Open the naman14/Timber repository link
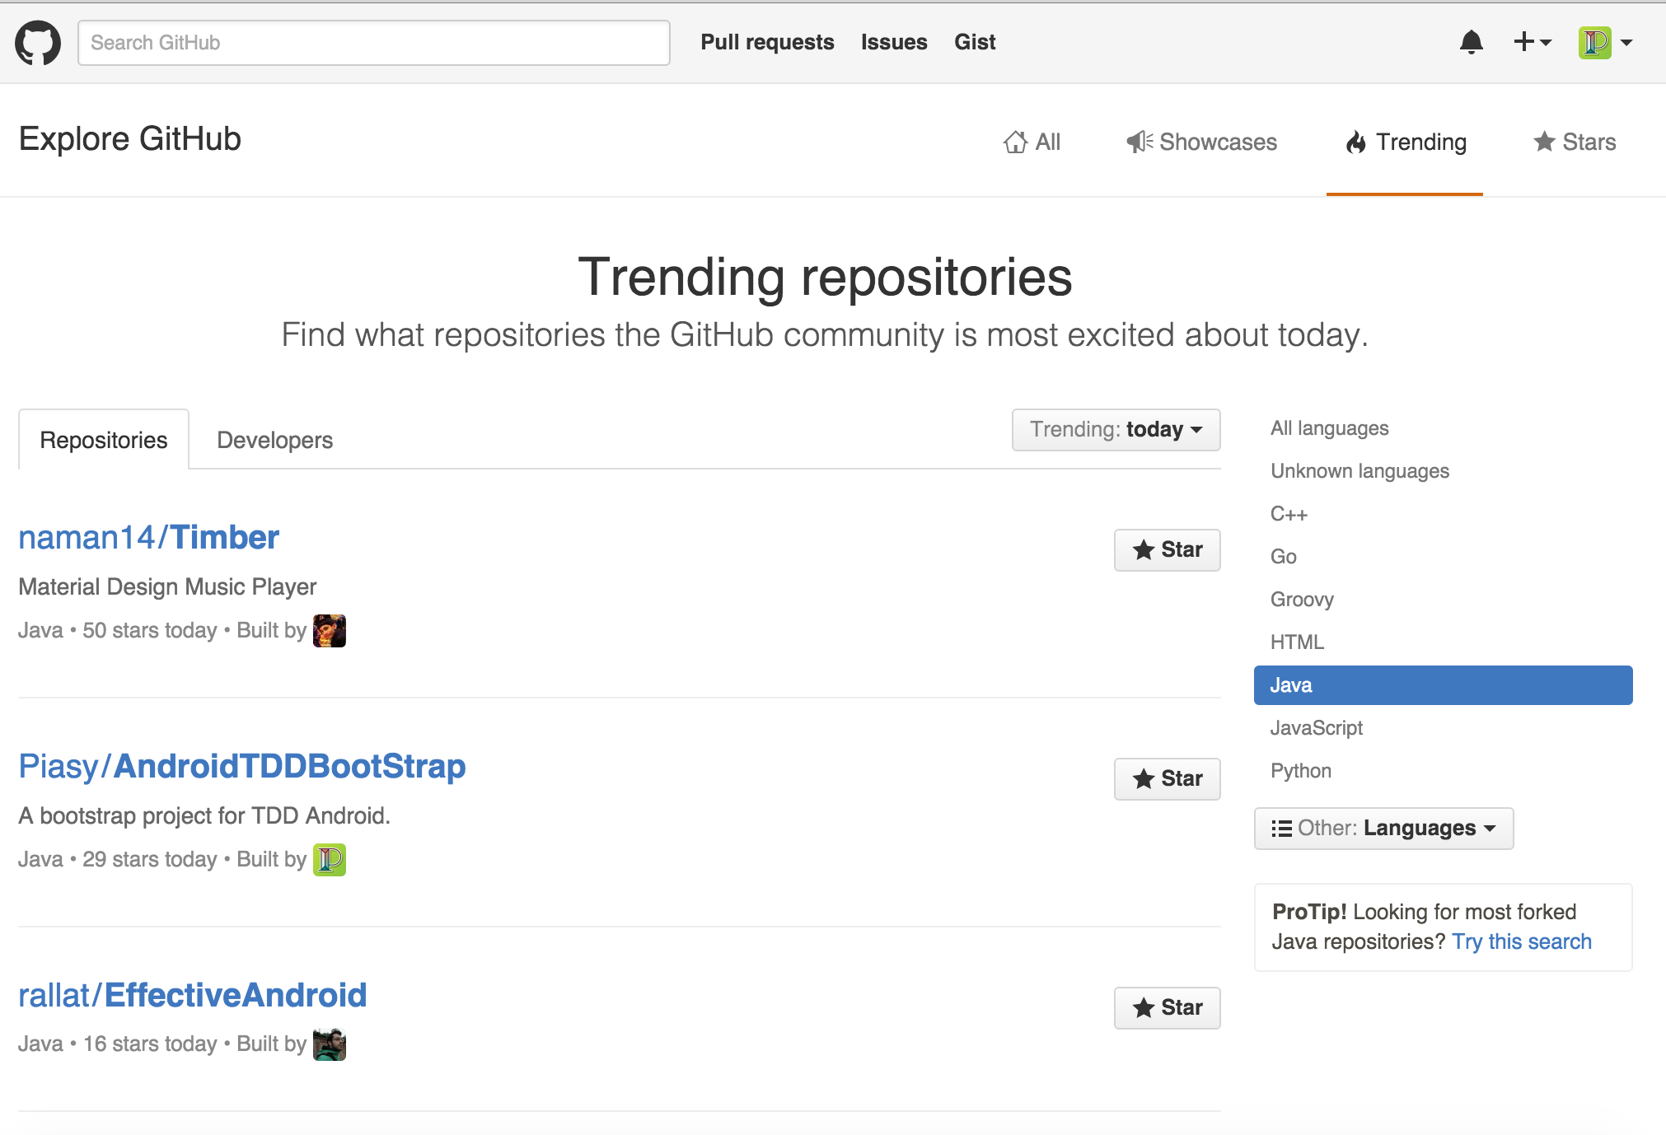1666x1135 pixels. pos(149,538)
